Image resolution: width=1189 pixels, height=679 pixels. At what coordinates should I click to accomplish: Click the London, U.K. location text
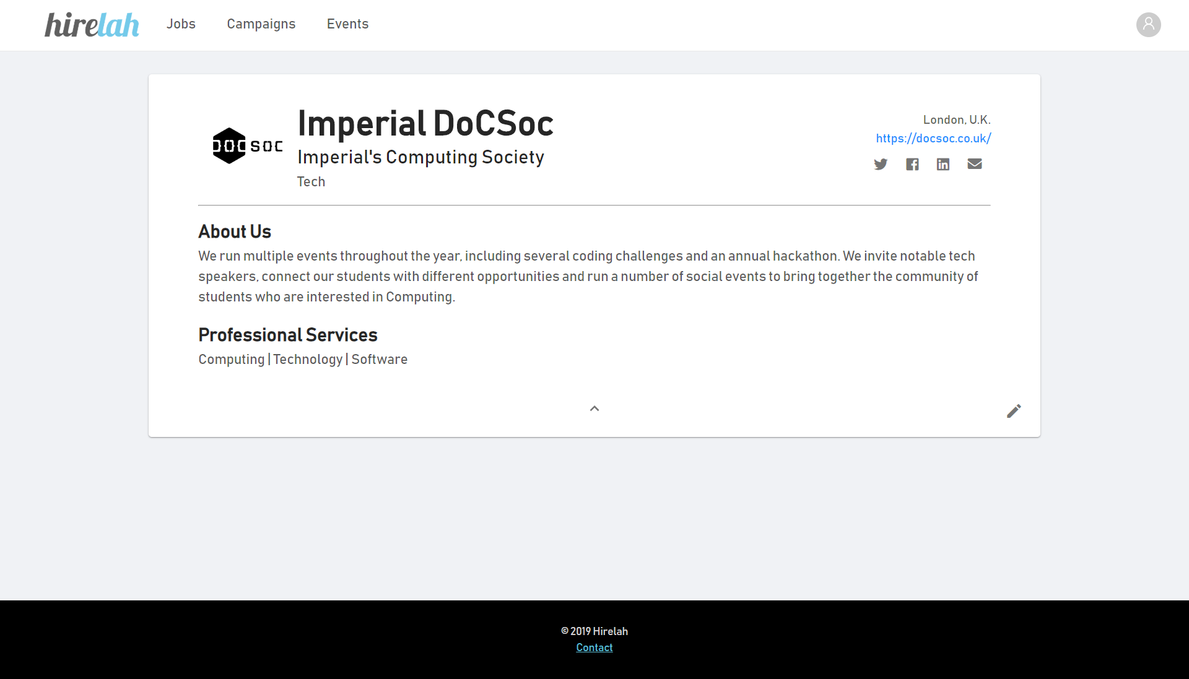point(957,120)
